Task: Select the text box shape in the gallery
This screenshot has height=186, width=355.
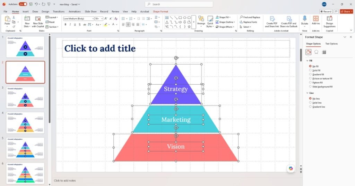Action: coord(167,18)
